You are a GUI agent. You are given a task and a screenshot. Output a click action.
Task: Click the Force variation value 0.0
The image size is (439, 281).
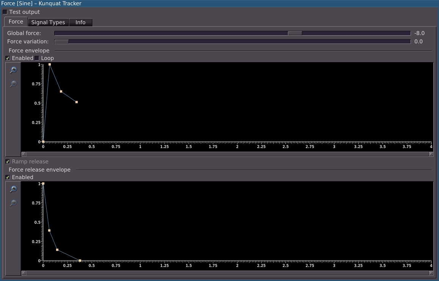419,42
